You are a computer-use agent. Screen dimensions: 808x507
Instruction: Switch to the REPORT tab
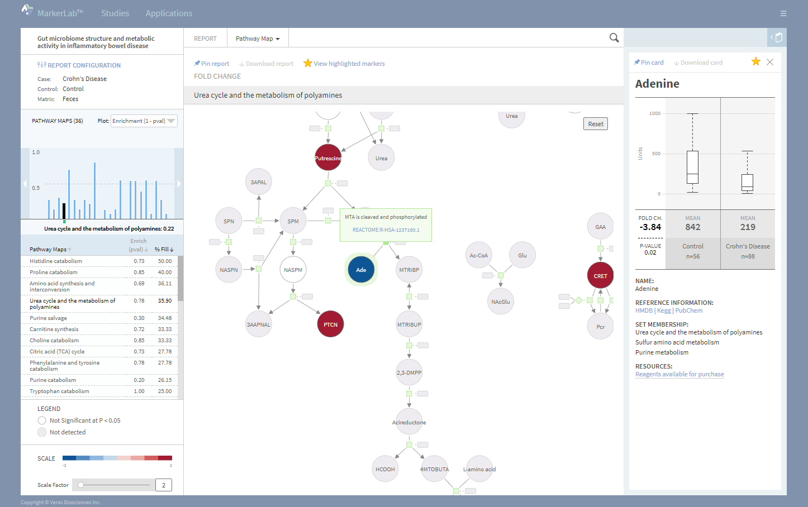pyautogui.click(x=205, y=38)
